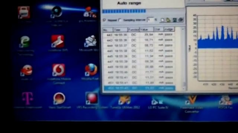Image resolution: width=238 pixels, height=133 pixels.
Task: Click the new document icon in toolbar
Action: (x=162, y=20)
